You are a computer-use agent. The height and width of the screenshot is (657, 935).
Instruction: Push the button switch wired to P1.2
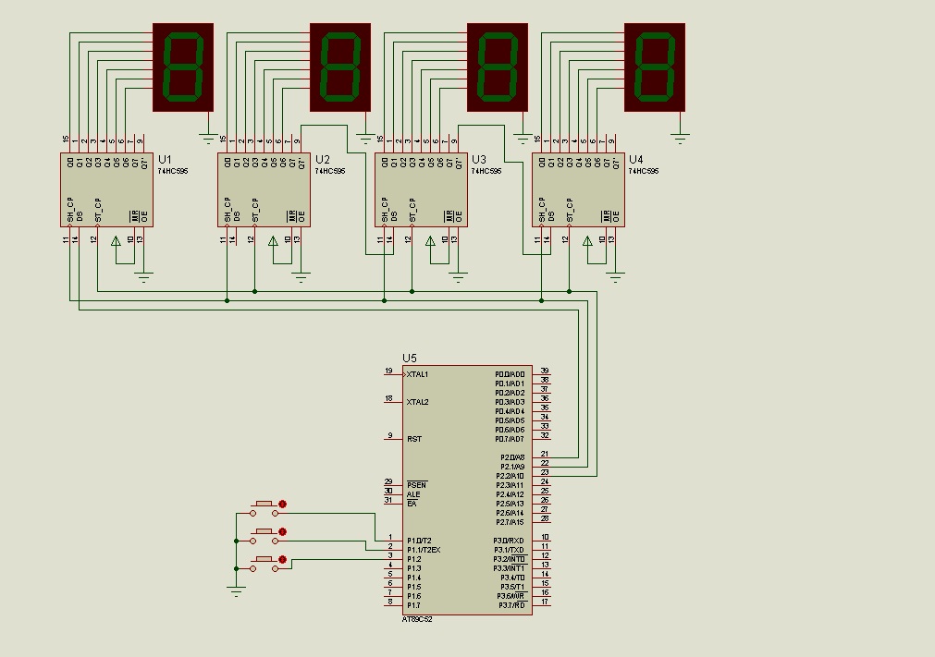[x=265, y=564]
